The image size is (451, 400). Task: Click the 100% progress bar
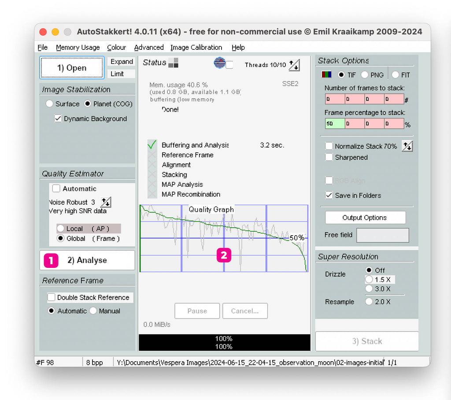pyautogui.click(x=224, y=342)
